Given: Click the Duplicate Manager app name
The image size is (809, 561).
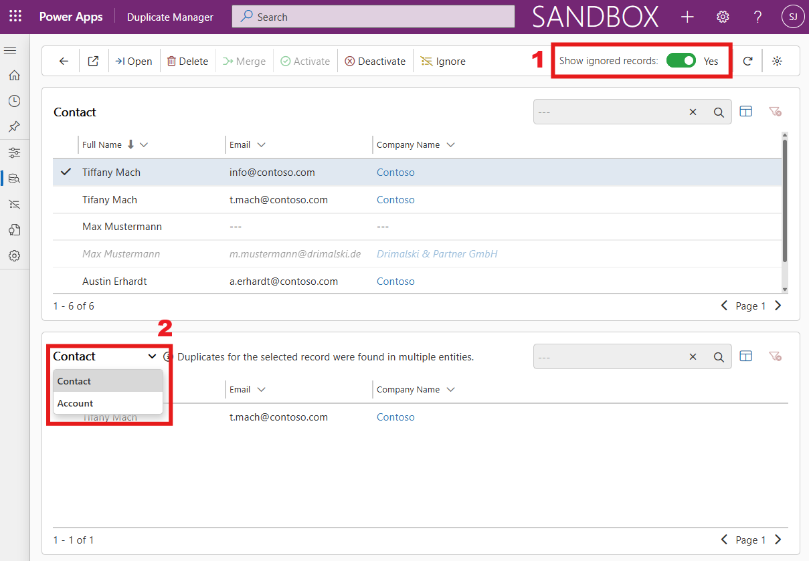Looking at the screenshot, I should (170, 17).
